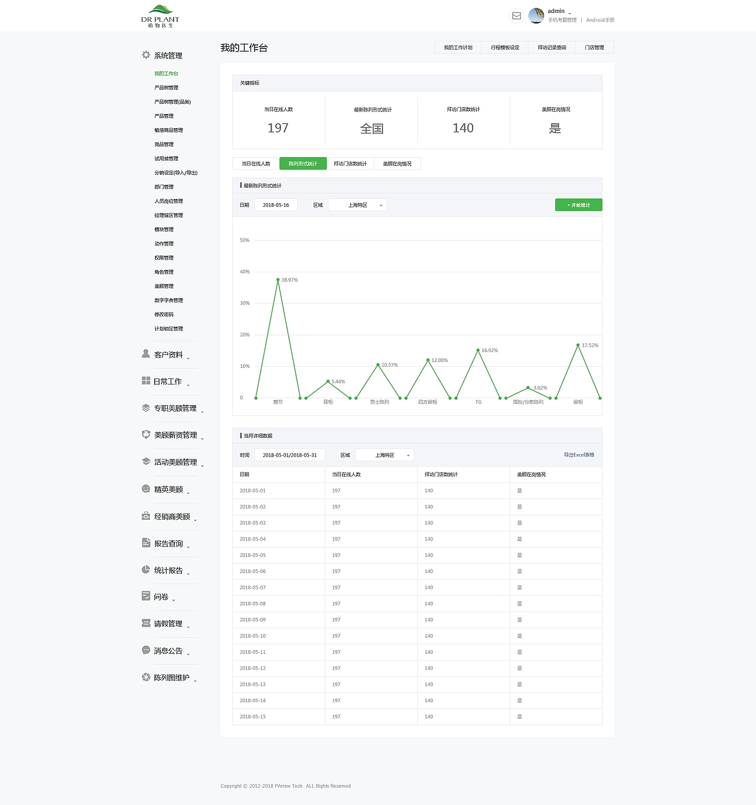Open the mail envelope icon in header
Screen dimensions: 756x805
516,16
